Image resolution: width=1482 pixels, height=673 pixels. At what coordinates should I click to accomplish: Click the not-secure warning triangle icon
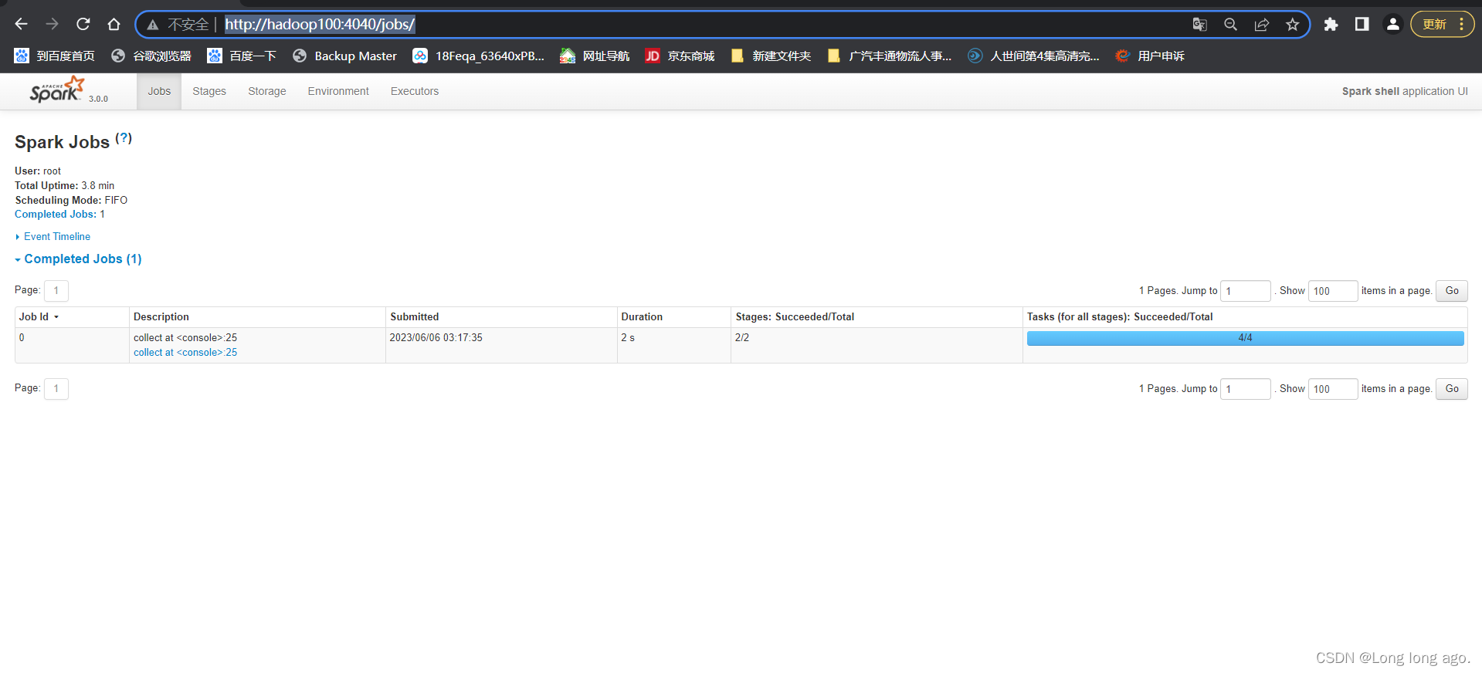pyautogui.click(x=153, y=25)
